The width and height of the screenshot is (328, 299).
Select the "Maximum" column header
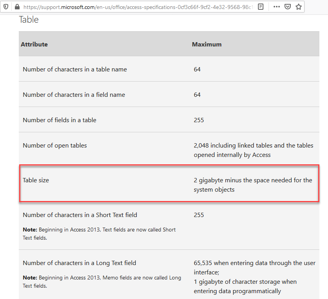[207, 44]
